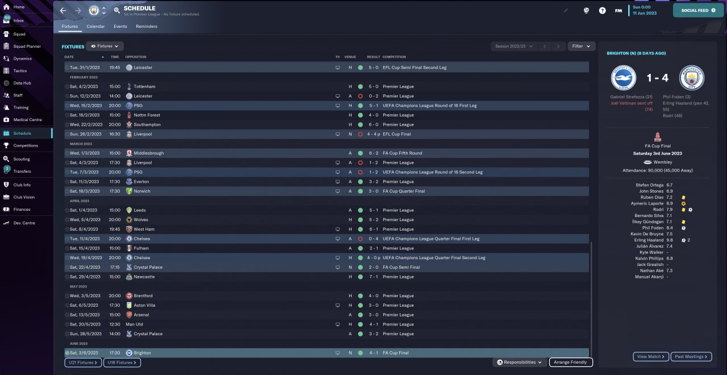Open the Filter dropdown
The image size is (727, 375).
click(x=580, y=46)
